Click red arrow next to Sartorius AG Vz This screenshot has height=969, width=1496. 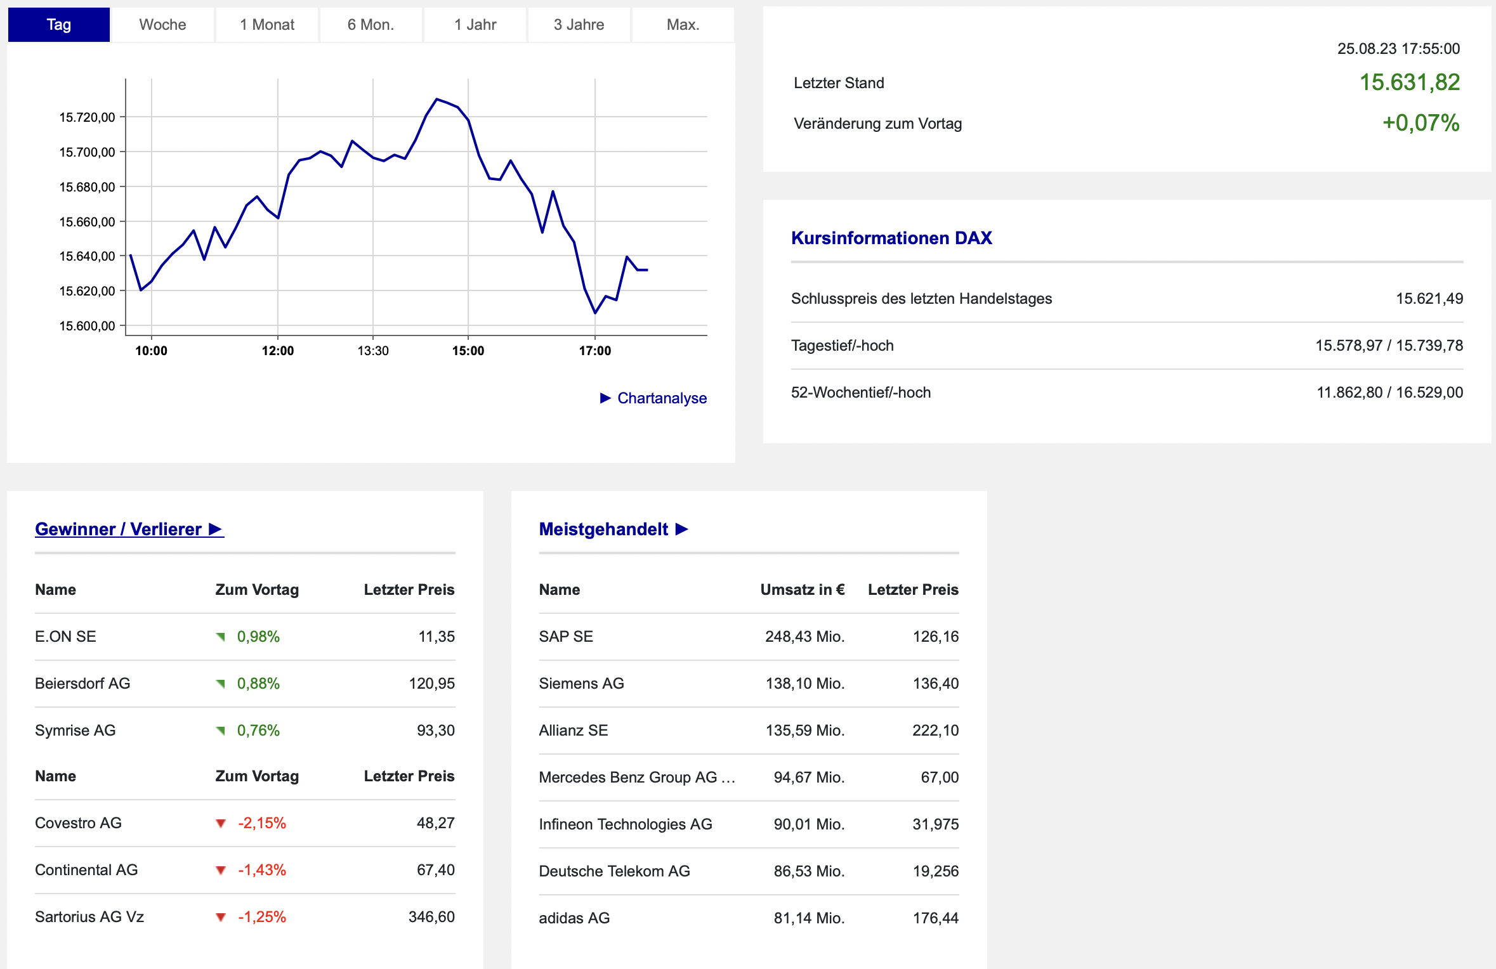pyautogui.click(x=221, y=917)
